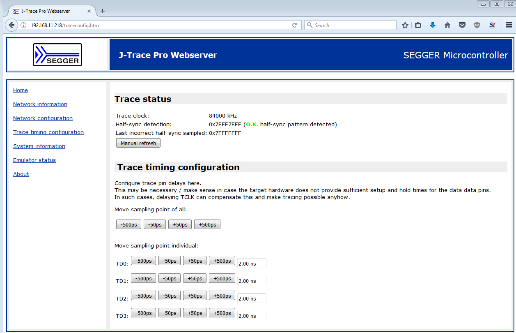Click the half-sync value "0x7FFF7FFF"
This screenshot has height=333, width=516.
point(225,125)
